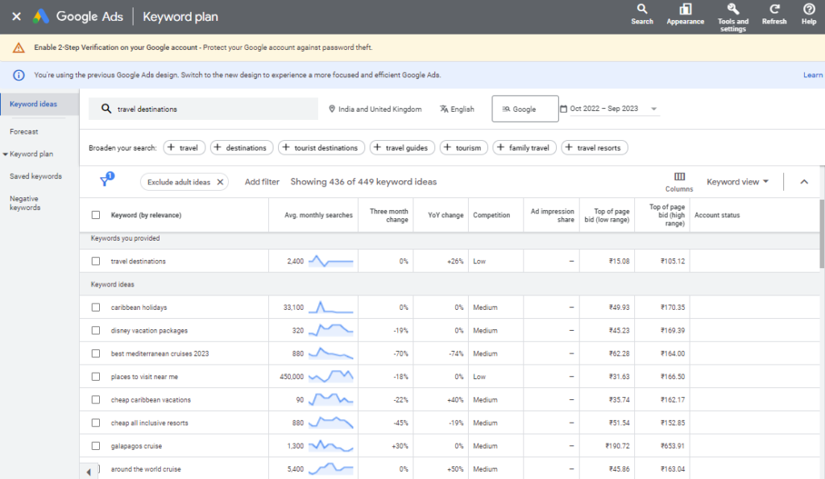Viewport: 825px width, 479px height.
Task: Open the Google search network selector
Action: pos(525,109)
